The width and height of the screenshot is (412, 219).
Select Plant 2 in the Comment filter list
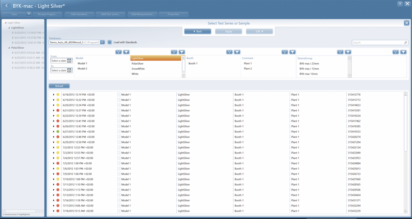coord(248,68)
